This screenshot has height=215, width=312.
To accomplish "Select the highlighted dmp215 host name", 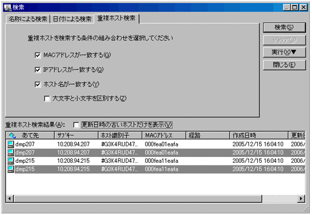I will click(x=25, y=169).
